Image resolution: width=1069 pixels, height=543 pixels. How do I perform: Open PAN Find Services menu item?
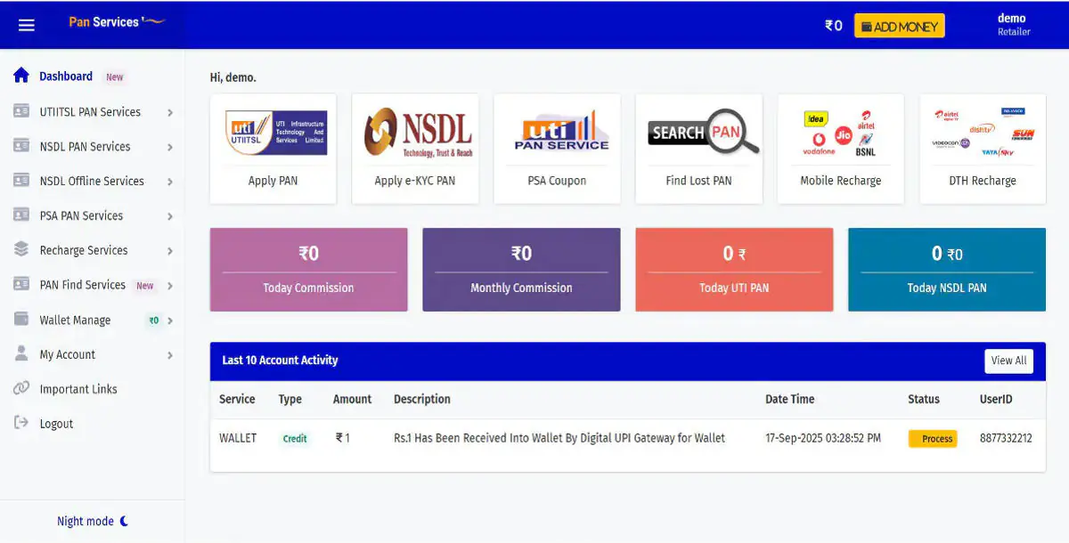[82, 285]
